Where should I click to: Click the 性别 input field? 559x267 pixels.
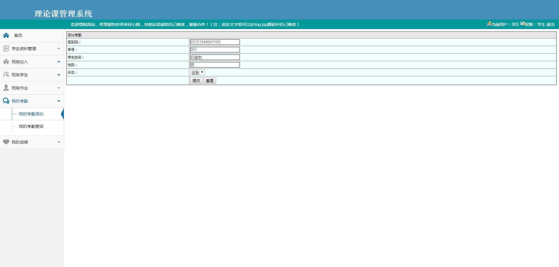(x=215, y=65)
